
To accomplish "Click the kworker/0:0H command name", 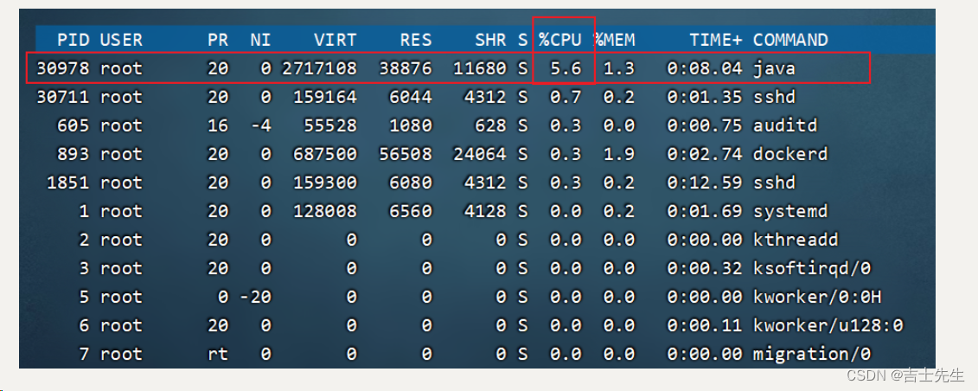I will coord(817,298).
